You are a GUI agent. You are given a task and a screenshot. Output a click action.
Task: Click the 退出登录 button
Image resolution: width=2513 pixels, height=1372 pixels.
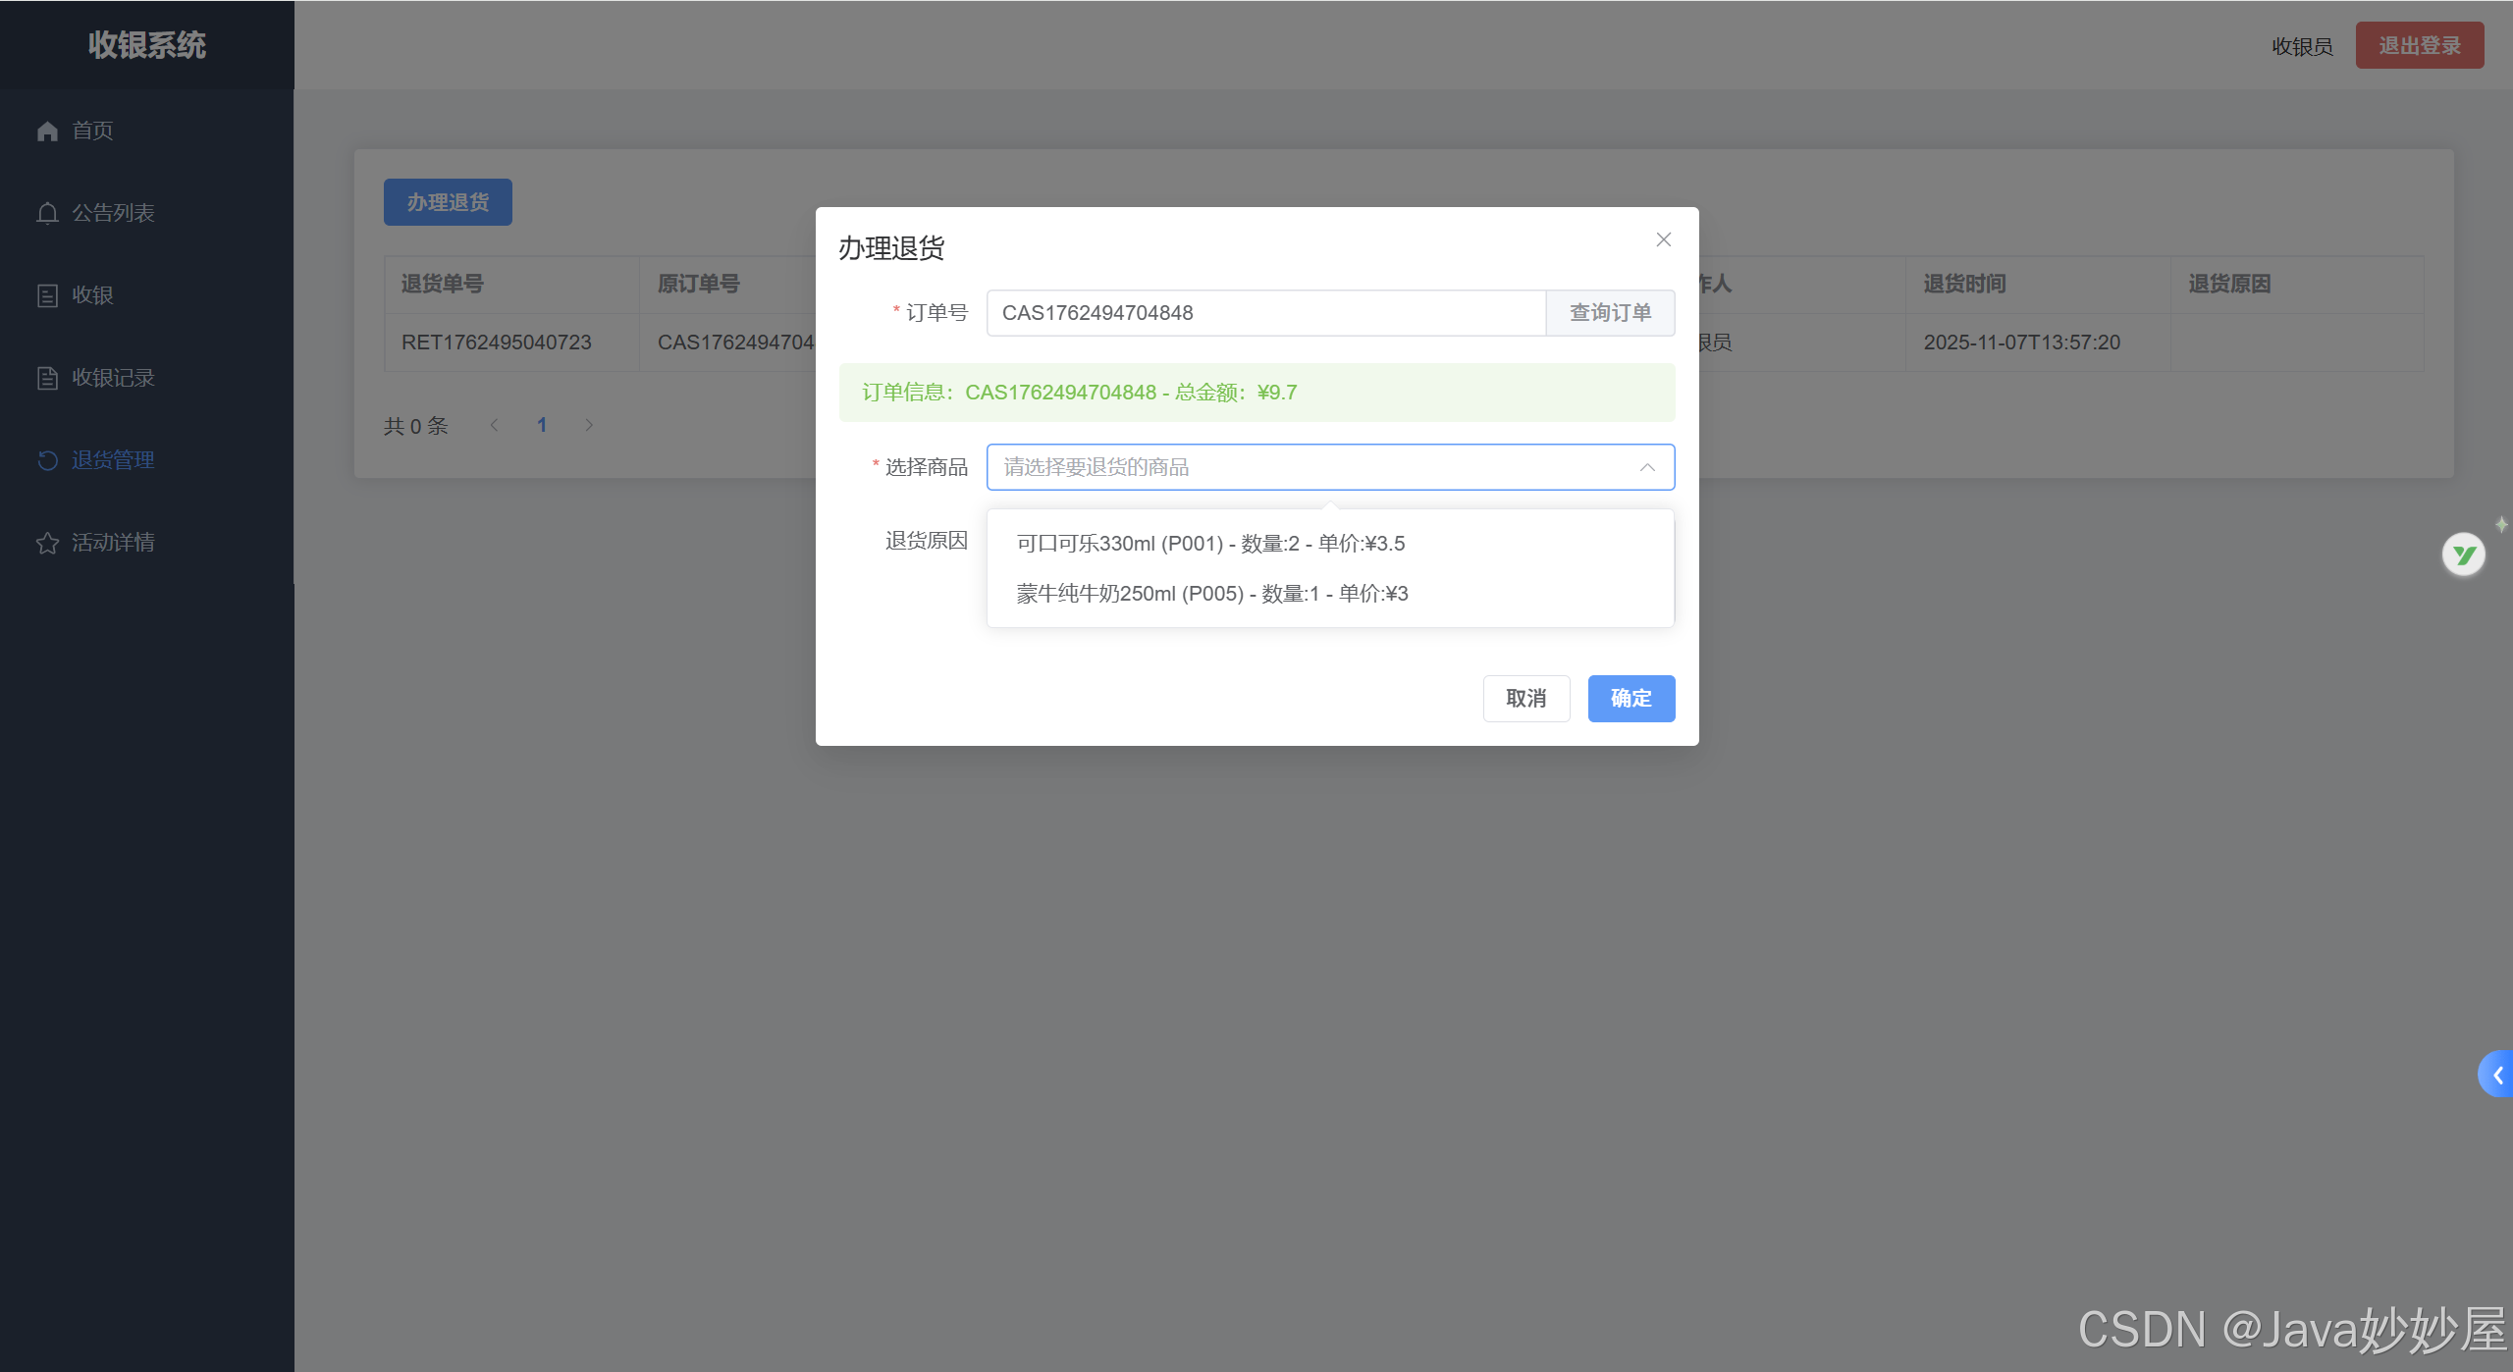coord(2419,46)
